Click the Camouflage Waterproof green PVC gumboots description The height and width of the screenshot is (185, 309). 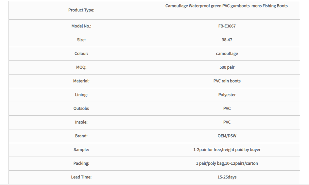point(226,6)
